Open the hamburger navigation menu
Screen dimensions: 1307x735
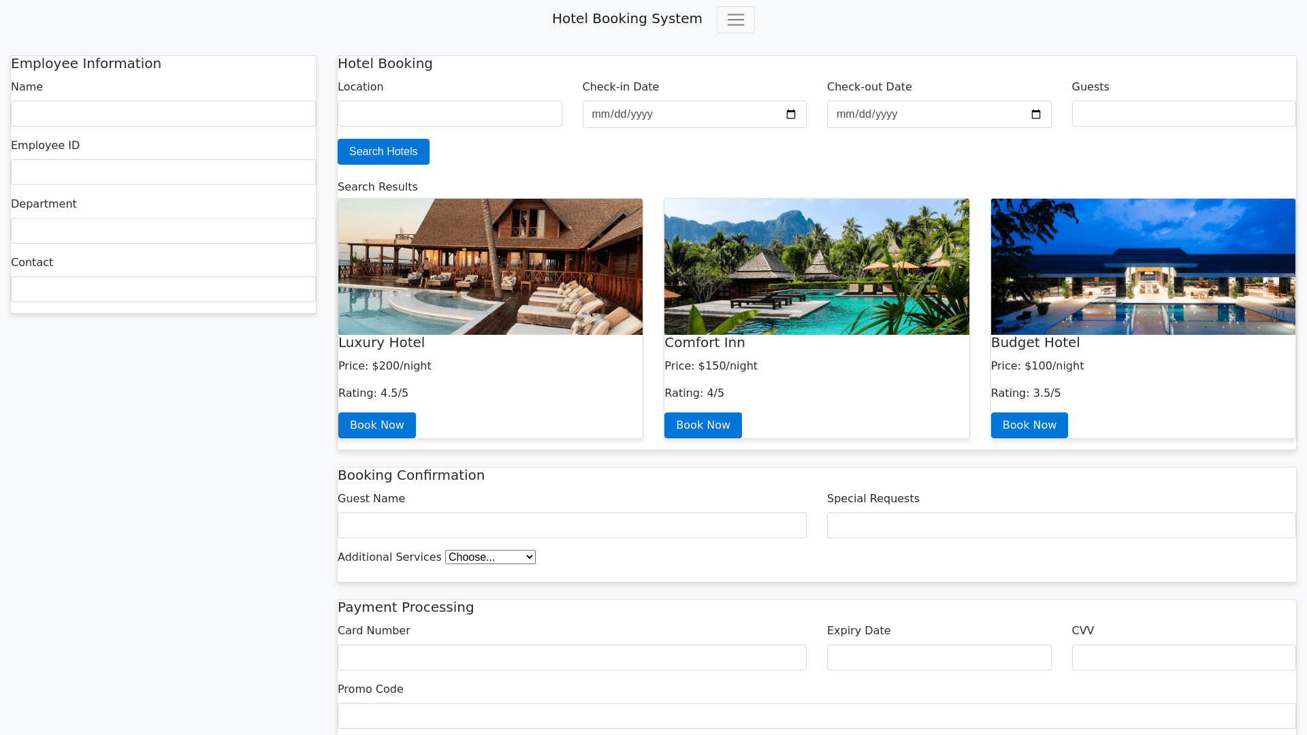(x=735, y=20)
